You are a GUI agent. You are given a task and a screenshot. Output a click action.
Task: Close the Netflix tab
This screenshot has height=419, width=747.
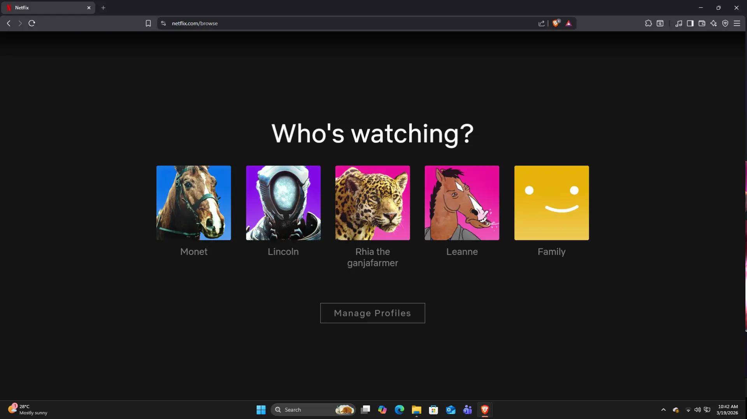(89, 8)
